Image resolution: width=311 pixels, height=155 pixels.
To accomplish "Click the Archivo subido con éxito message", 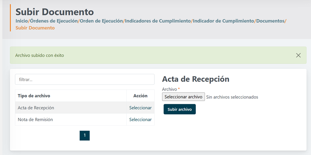I will click(40, 55).
